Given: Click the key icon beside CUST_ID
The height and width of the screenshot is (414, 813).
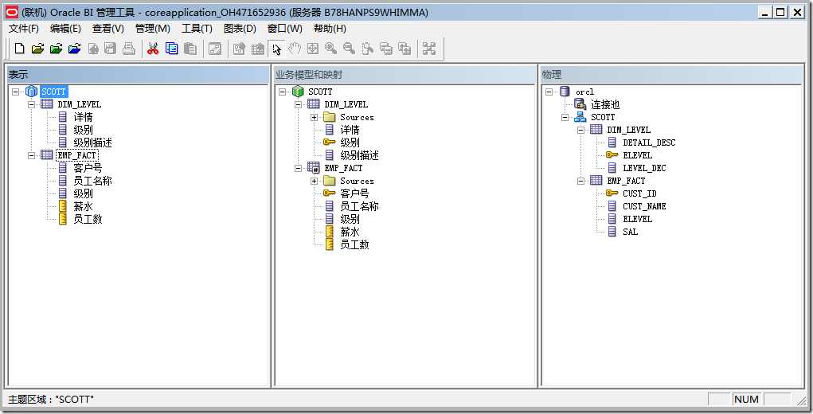Looking at the screenshot, I should click(612, 193).
